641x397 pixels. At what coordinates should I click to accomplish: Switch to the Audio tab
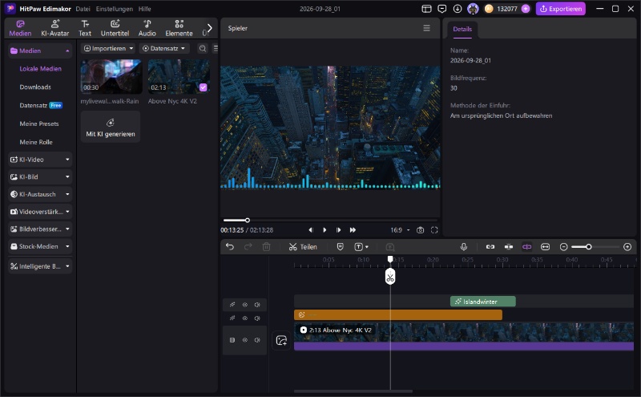click(147, 28)
